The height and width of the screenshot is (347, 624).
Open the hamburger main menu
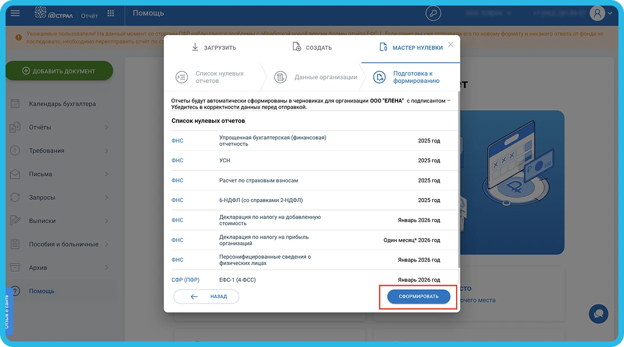point(15,13)
